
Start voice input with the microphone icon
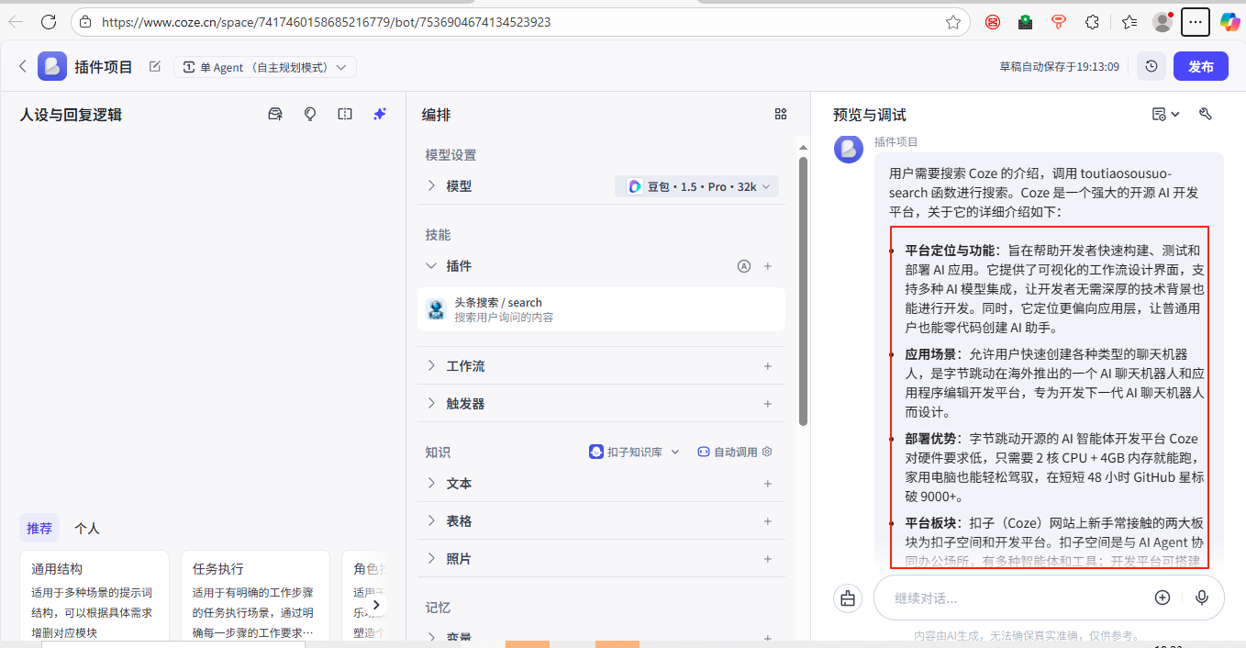point(1202,598)
